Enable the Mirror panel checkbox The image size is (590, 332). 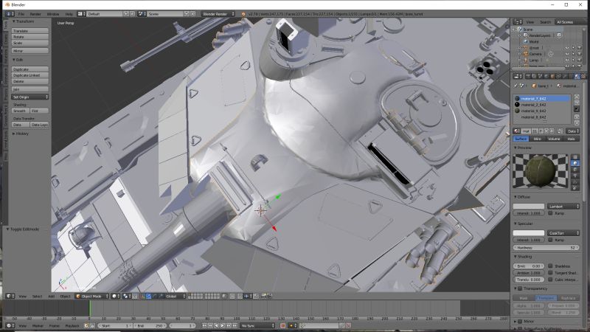pyautogui.click(x=520, y=322)
